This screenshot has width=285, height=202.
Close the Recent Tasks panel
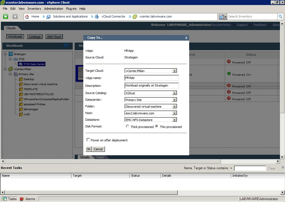(283, 167)
